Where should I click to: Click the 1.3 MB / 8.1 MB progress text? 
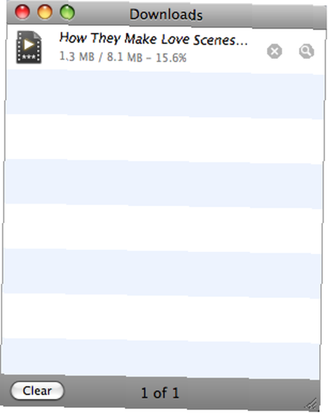pos(123,57)
